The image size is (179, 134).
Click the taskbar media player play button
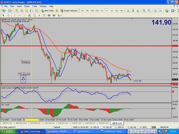point(136,131)
